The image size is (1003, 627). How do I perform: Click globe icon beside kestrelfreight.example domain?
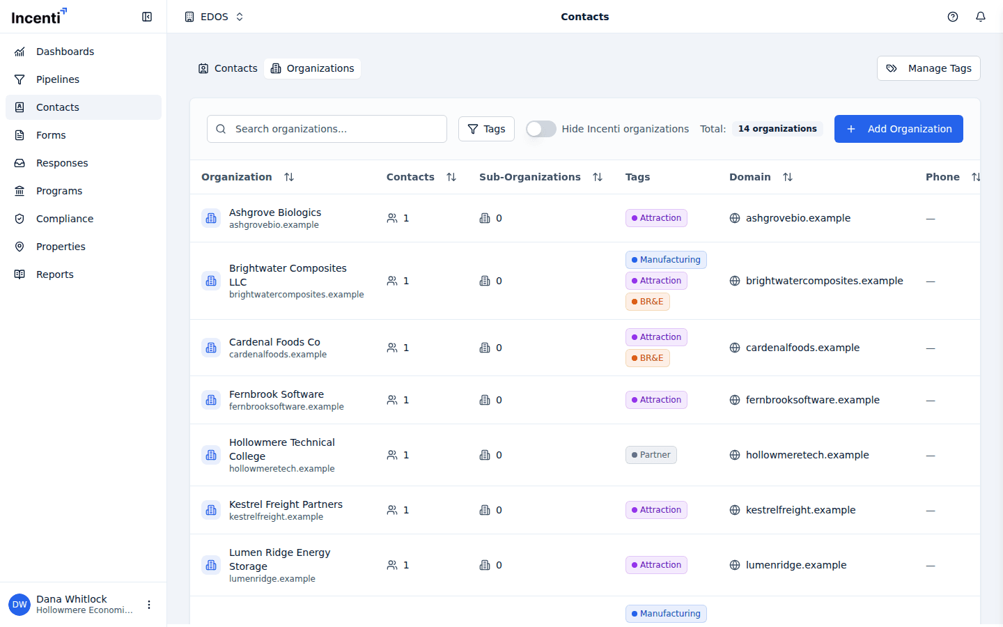pyautogui.click(x=735, y=510)
